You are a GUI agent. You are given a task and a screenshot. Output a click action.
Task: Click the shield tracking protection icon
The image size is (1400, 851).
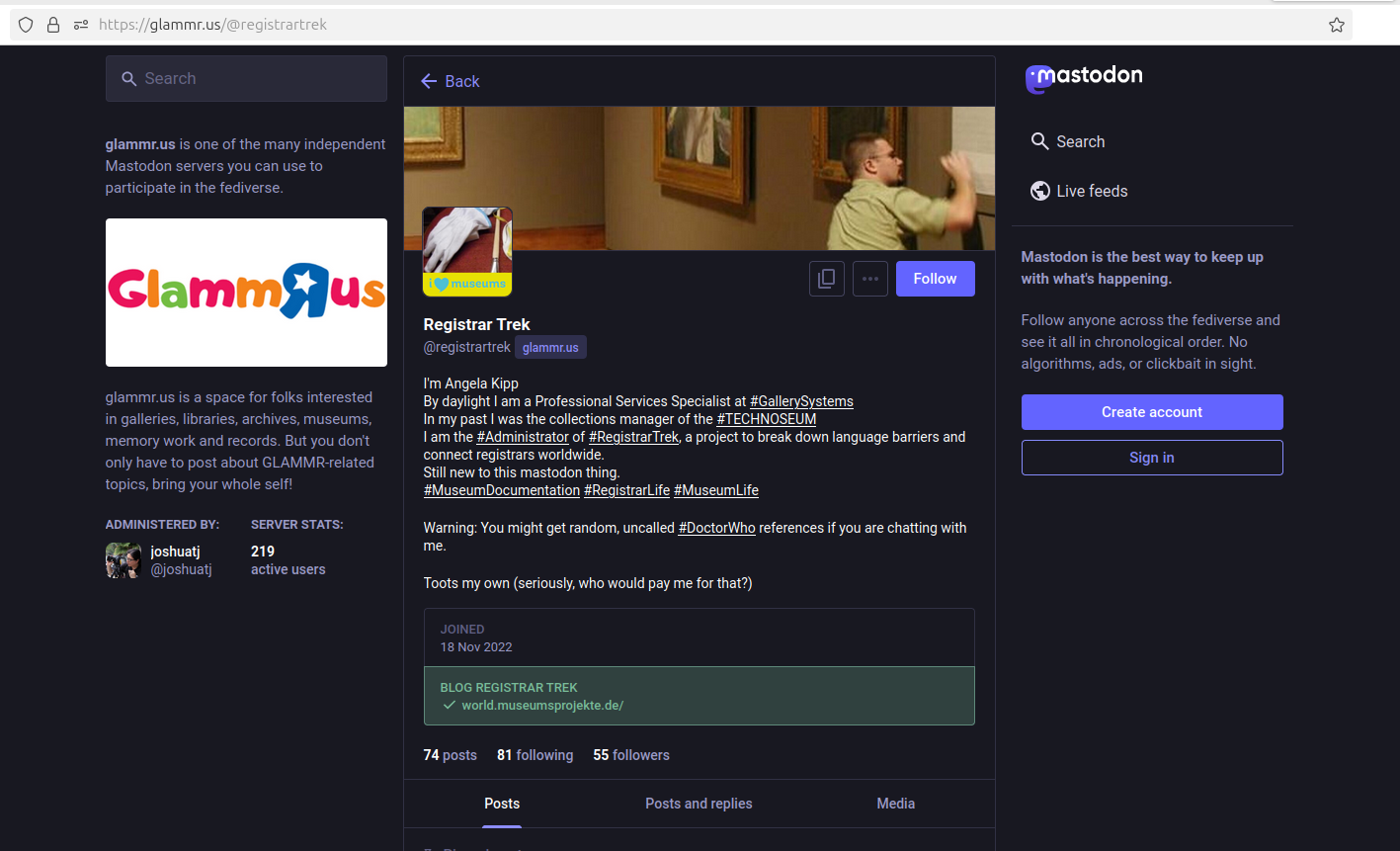(26, 25)
